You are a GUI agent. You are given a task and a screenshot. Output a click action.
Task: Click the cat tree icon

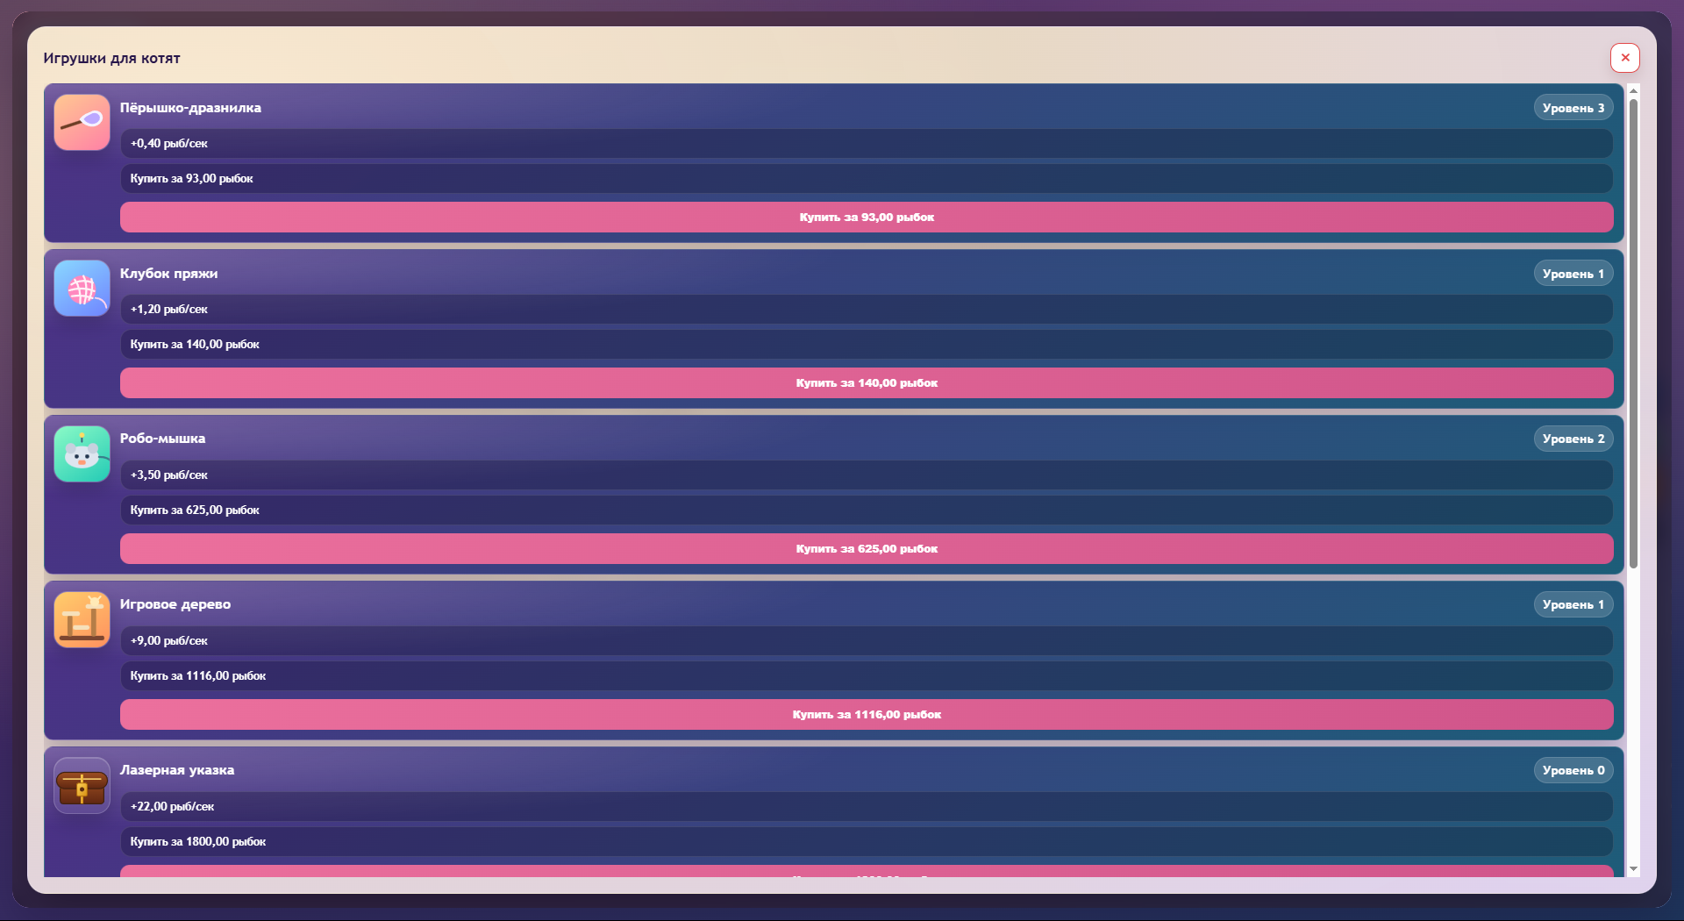tap(82, 620)
